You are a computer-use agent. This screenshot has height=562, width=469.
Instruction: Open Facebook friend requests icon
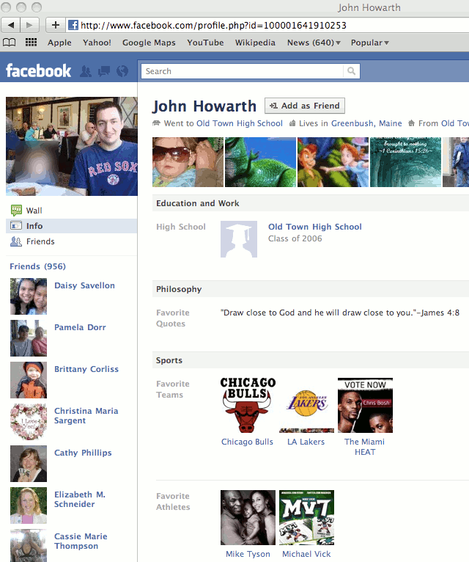coord(86,71)
